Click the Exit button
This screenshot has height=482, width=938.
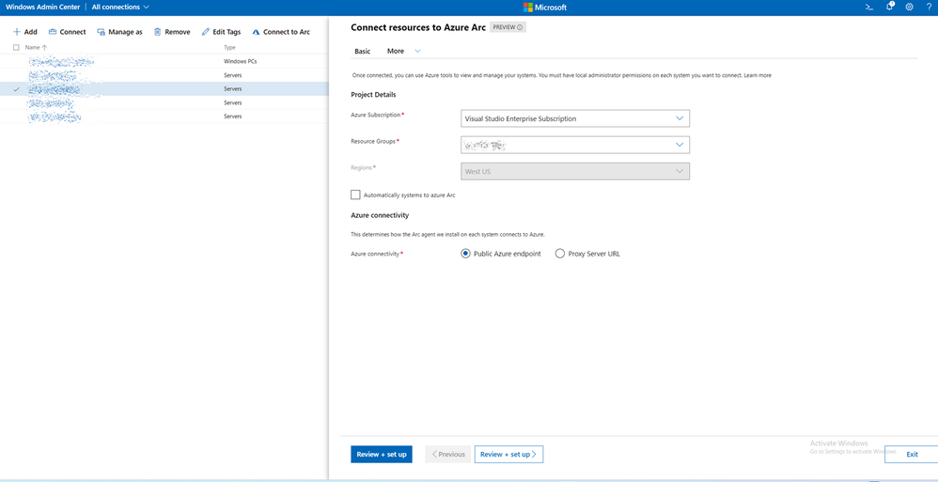tap(911, 455)
